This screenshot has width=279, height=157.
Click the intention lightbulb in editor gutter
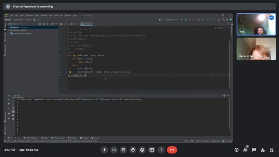point(70,72)
